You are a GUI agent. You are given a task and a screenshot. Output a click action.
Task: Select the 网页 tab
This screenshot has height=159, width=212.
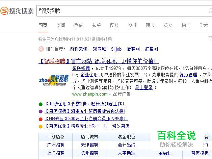43,25
